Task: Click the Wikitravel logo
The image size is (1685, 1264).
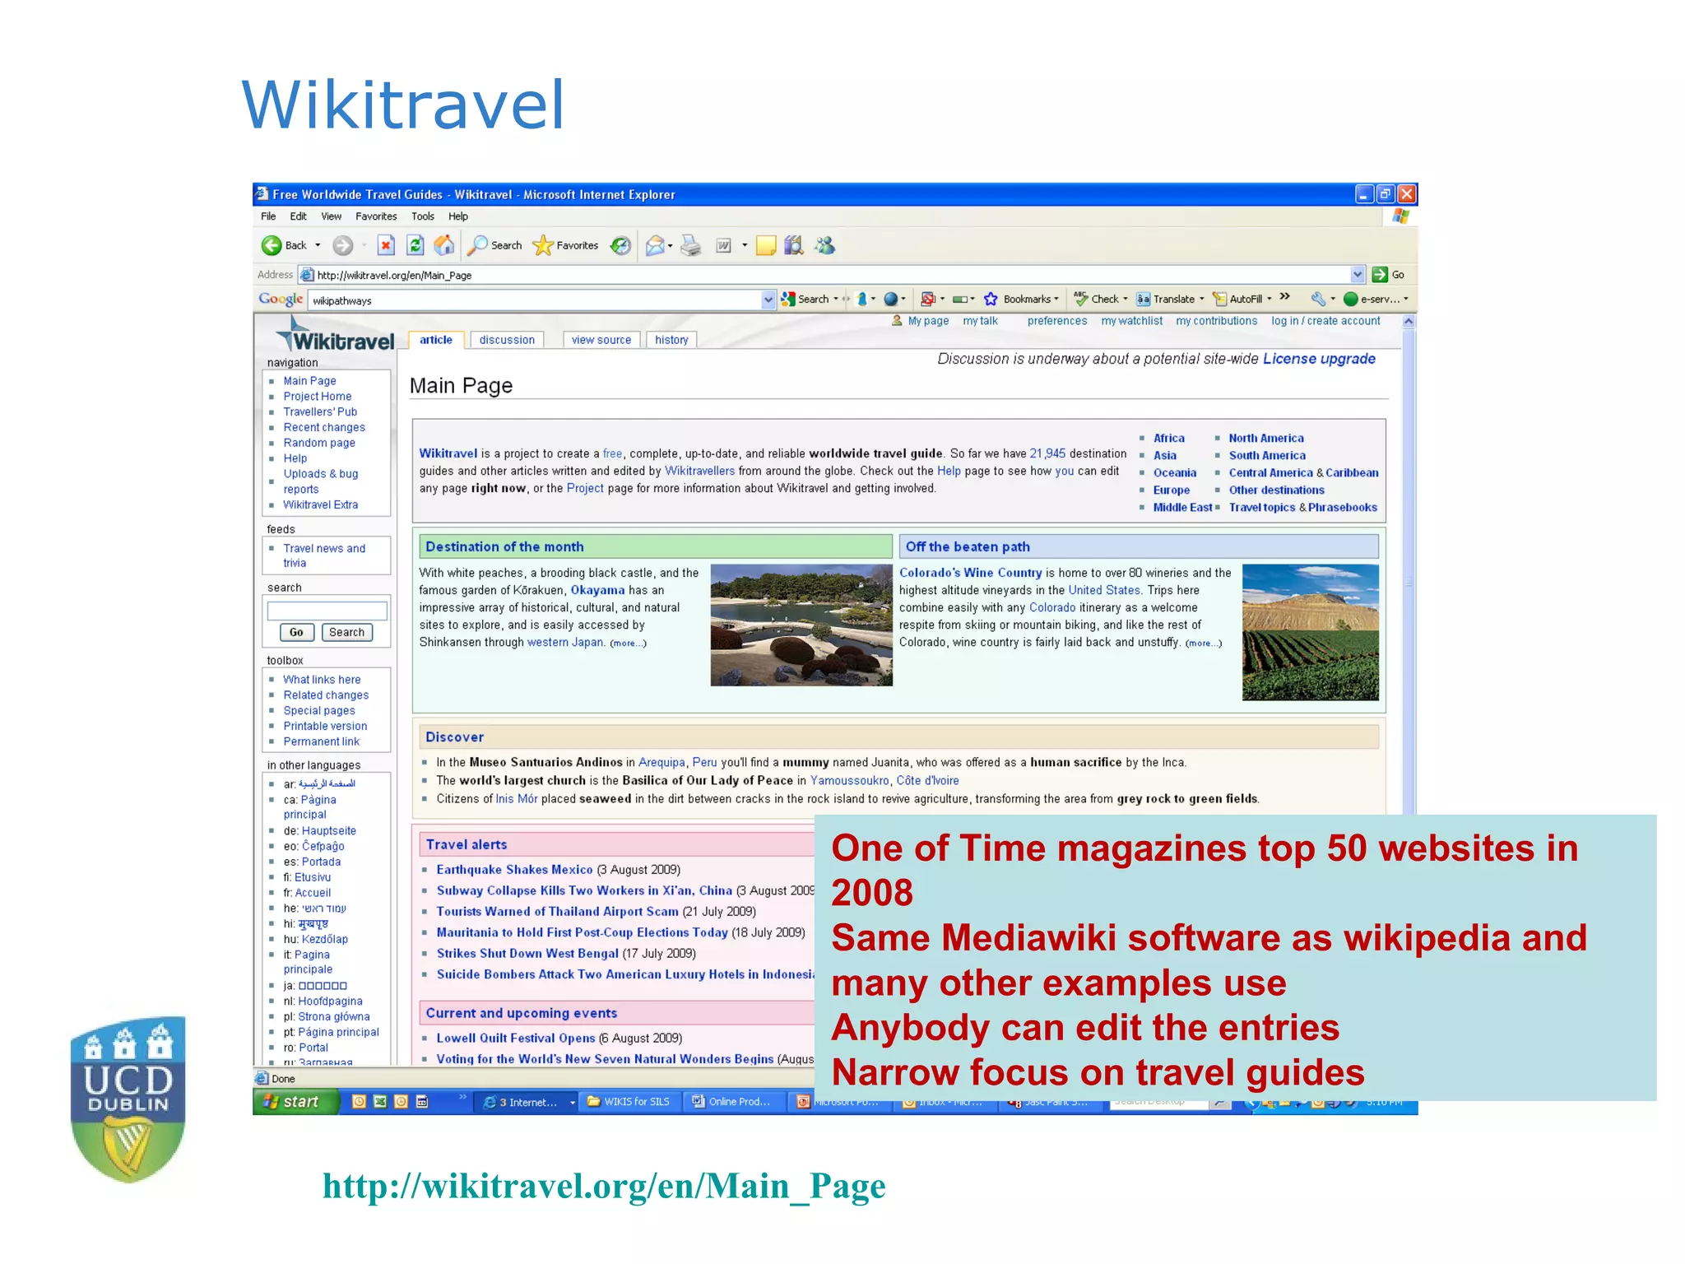Action: coord(335,336)
